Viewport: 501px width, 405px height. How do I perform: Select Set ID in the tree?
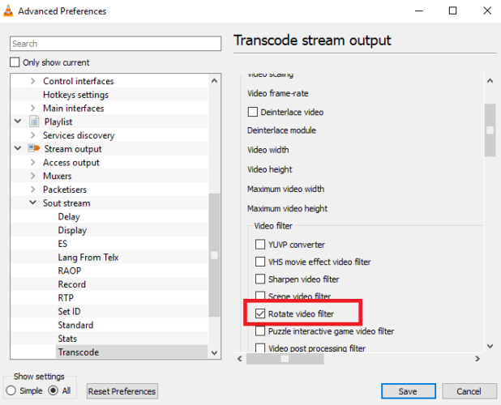coord(69,312)
